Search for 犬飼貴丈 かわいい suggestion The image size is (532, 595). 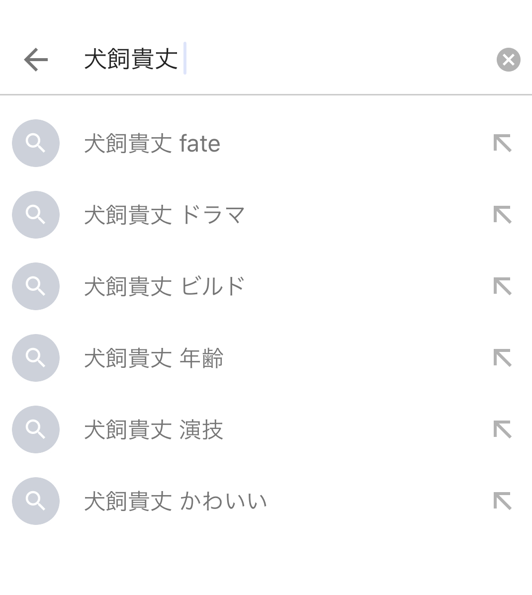point(176,502)
